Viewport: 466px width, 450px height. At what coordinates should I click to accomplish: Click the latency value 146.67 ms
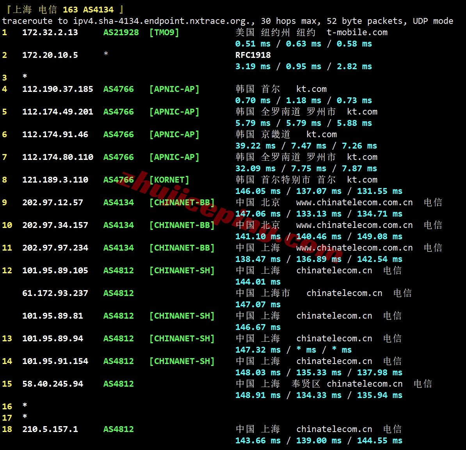[258, 327]
